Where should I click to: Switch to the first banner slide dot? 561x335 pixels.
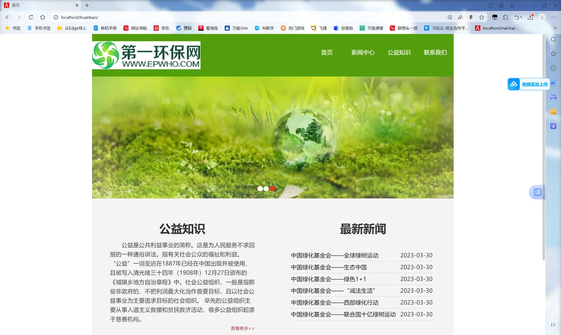tap(260, 188)
